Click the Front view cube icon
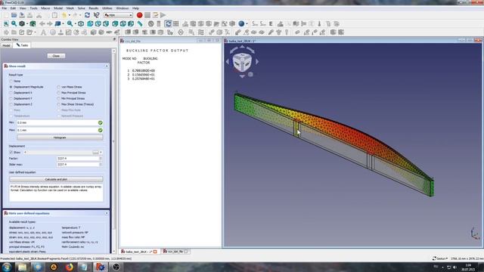The width and height of the screenshot is (484, 272). pos(90,23)
